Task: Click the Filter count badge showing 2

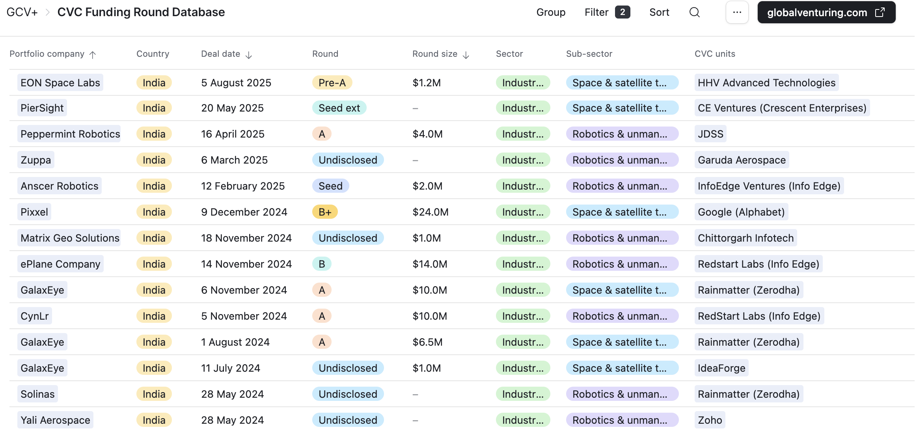Action: (622, 12)
